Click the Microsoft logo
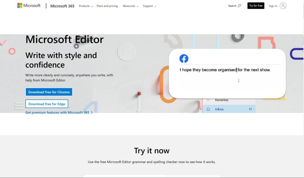This screenshot has height=178, width=304. (29, 6)
